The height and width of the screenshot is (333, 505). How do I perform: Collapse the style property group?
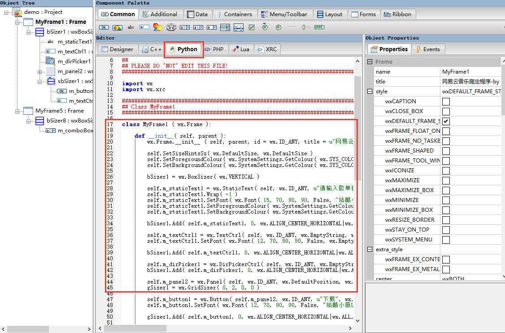click(x=370, y=91)
